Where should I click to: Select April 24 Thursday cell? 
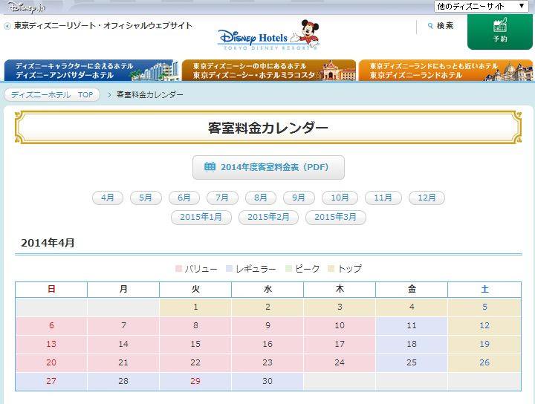pyautogui.click(x=340, y=362)
